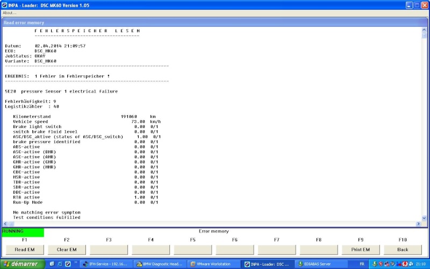The image size is (430, 269).
Task: Click the 5E20 pressure Sensor error line
Action: pos(61,91)
